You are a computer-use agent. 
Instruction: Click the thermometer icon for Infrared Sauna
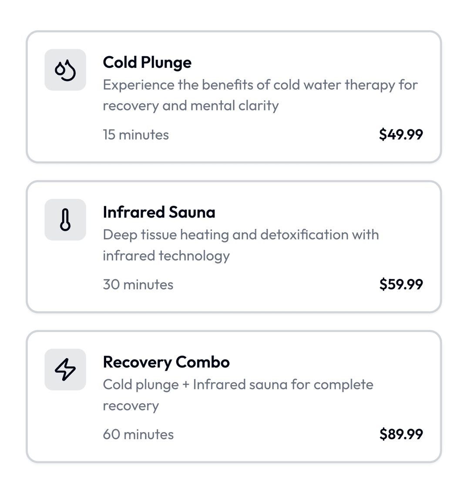(x=65, y=220)
